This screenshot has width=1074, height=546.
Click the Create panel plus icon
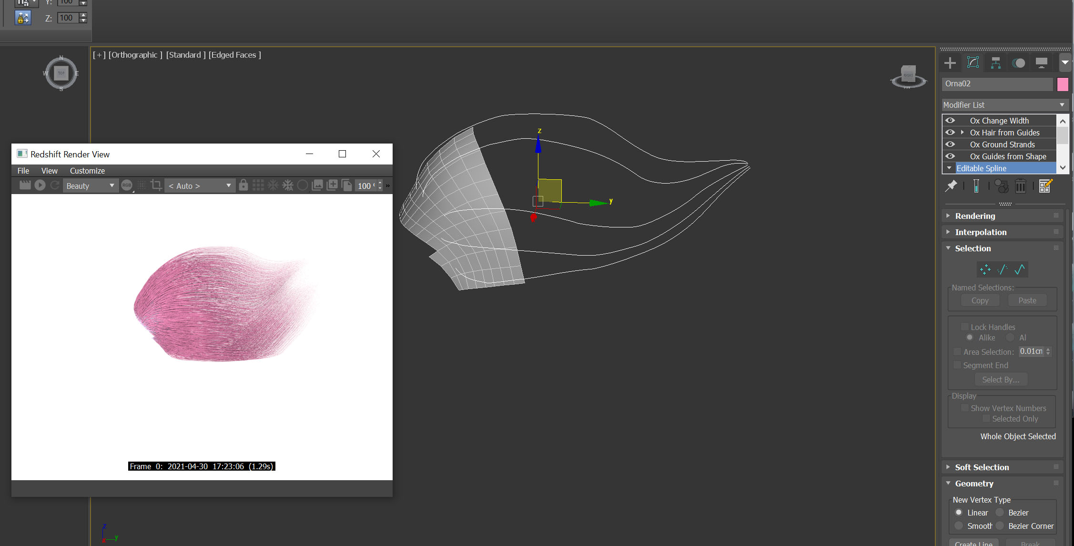point(950,63)
